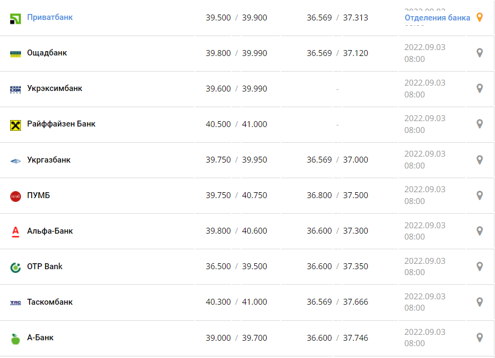
Task: Click the ПУМБ round logo
Action: pyautogui.click(x=16, y=196)
